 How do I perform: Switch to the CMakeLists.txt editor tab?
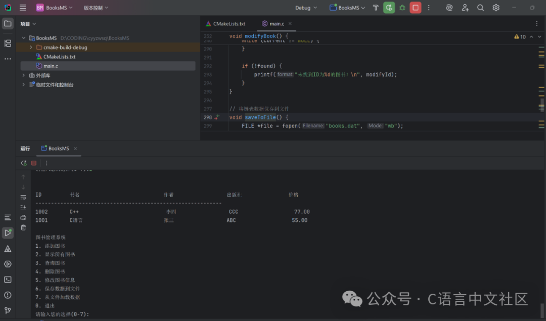[x=225, y=24]
